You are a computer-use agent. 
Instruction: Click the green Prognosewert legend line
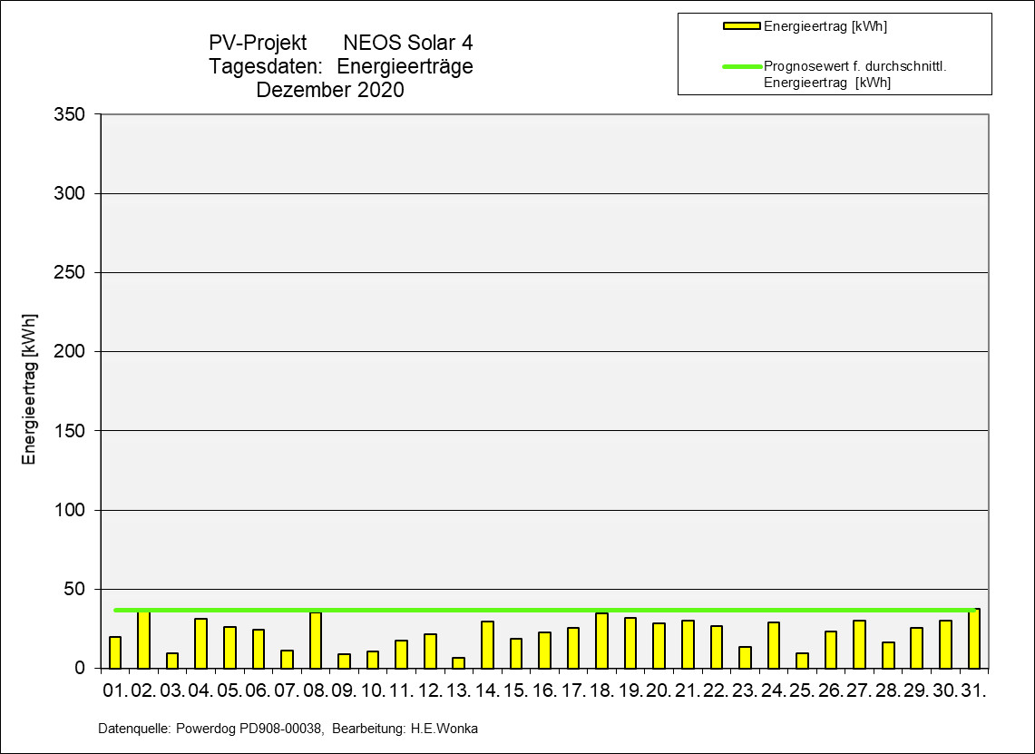pos(741,66)
